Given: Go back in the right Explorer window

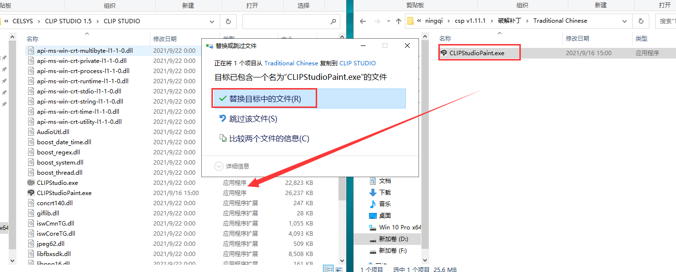Looking at the screenshot, I should tap(363, 21).
